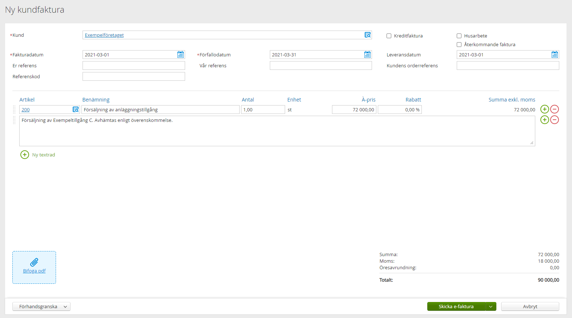This screenshot has width=572, height=318.
Task: Click the paperclip attach icon
Action: (x=34, y=262)
